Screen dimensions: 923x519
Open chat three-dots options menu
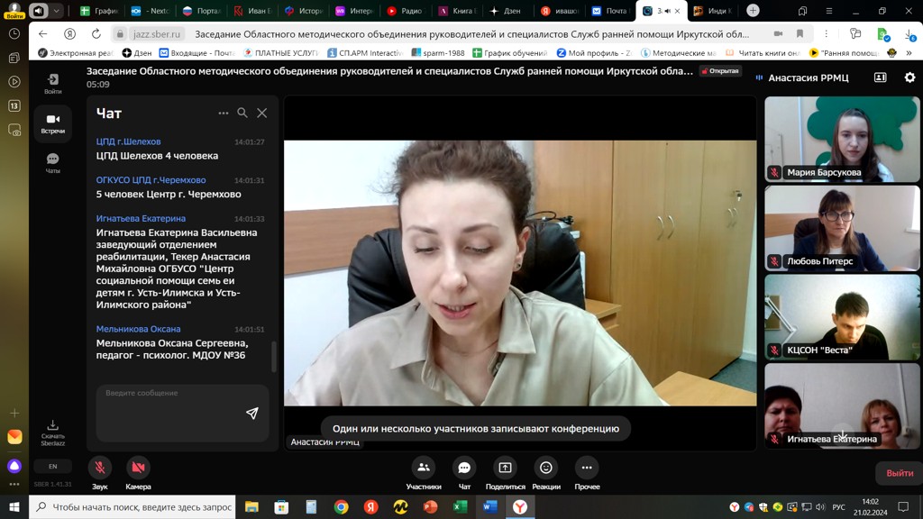[x=224, y=113]
